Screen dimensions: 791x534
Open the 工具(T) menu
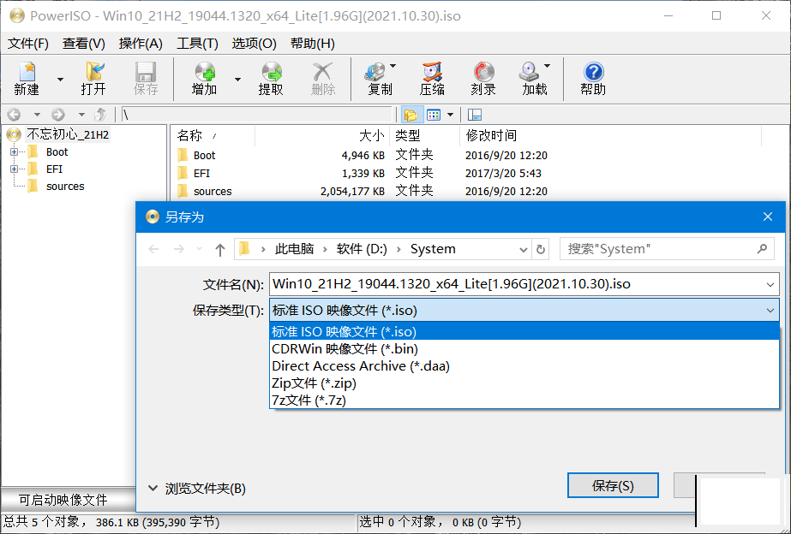tap(197, 44)
